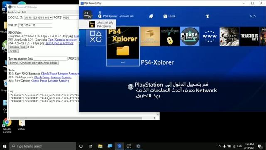Click inside the Log text area

coord(43,105)
